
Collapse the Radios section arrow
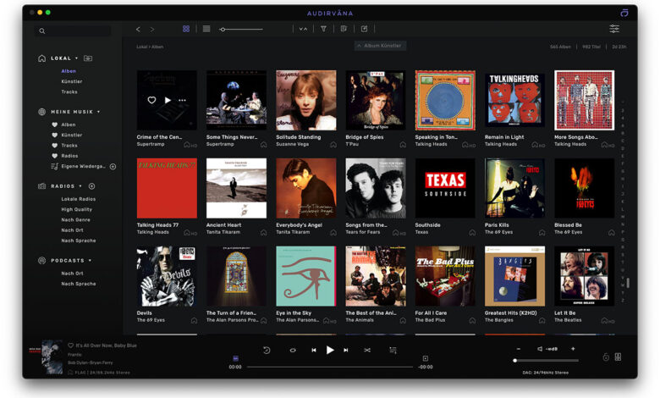[80, 185]
